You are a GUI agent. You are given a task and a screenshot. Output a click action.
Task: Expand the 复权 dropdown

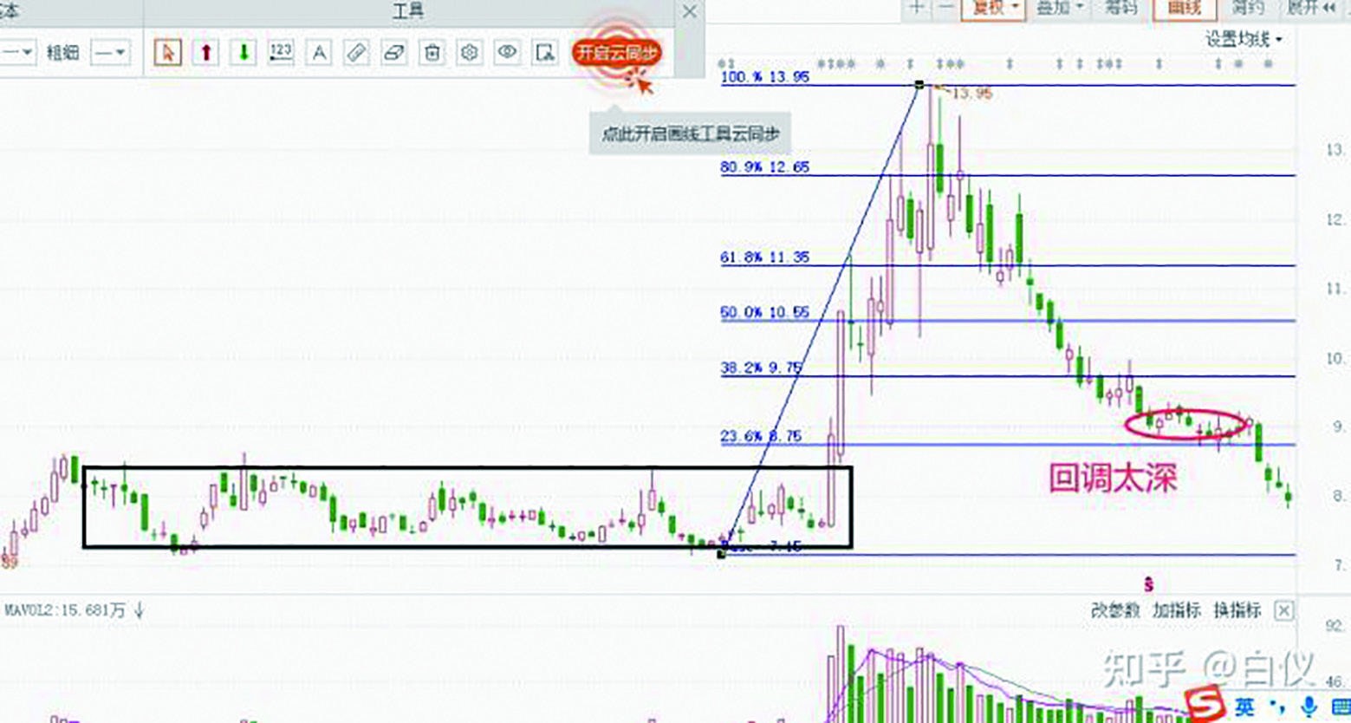pos(993,8)
